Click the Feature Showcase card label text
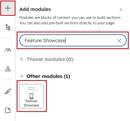 tap(31, 103)
